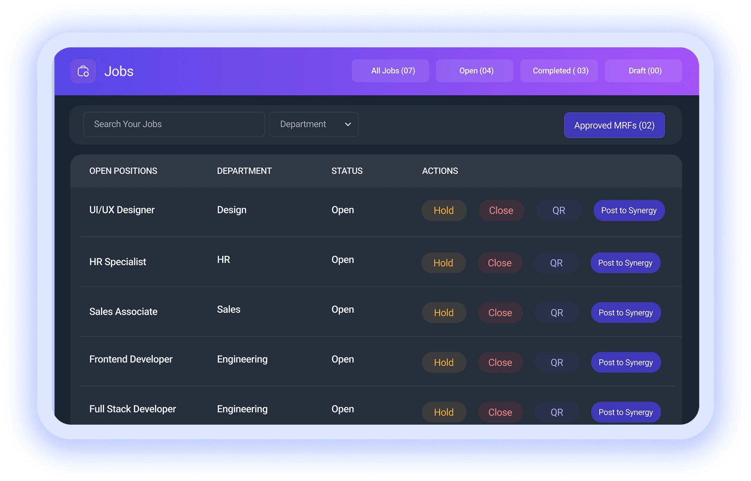Hold the Full Stack Developer position
751x481 pixels.
tap(444, 412)
